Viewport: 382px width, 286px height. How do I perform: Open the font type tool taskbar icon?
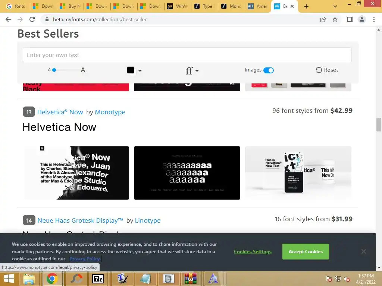[x=122, y=279]
